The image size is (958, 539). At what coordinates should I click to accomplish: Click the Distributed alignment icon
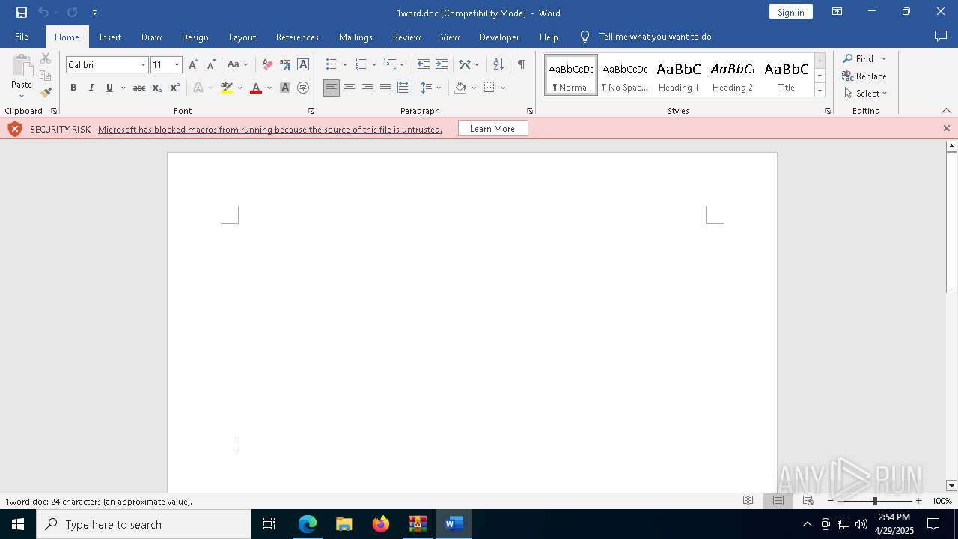pyautogui.click(x=403, y=88)
